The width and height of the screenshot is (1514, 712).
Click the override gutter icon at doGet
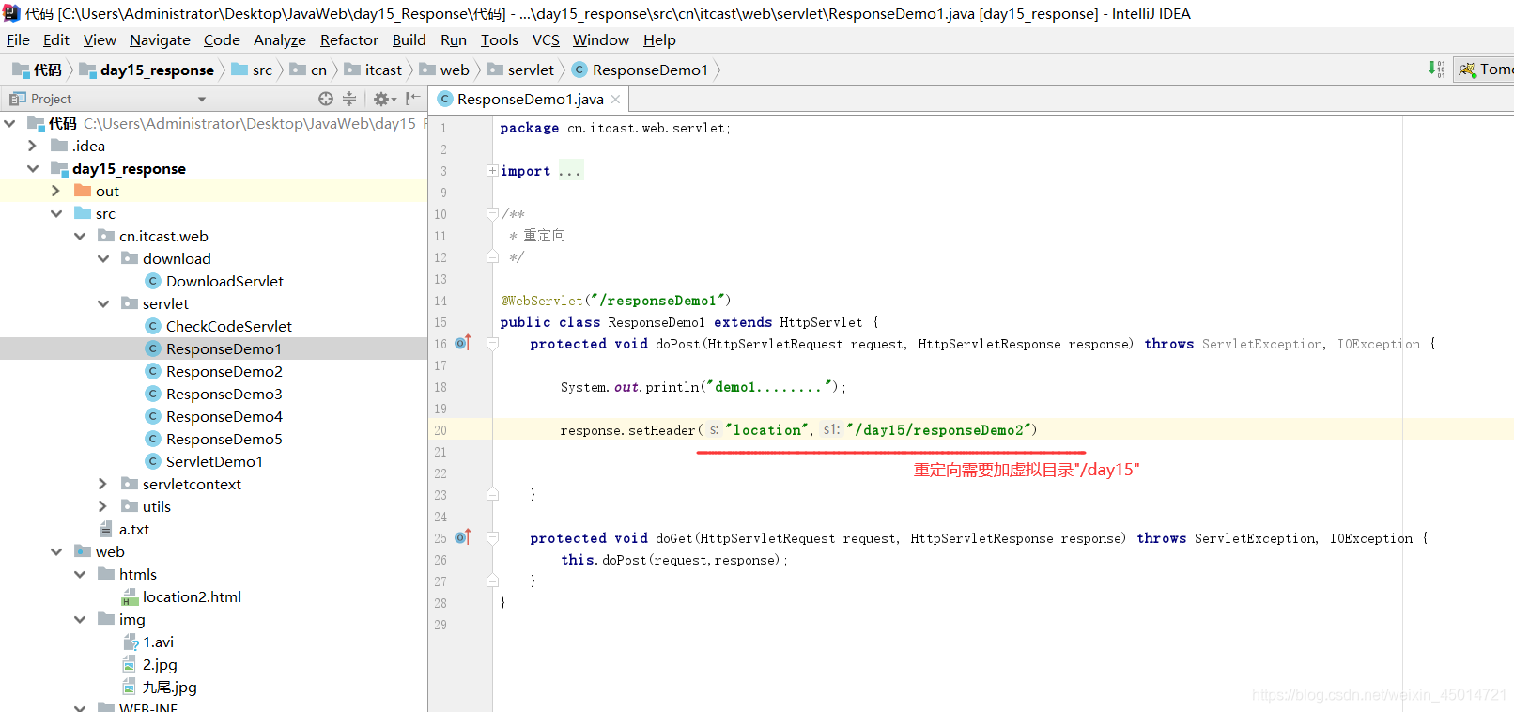(462, 538)
